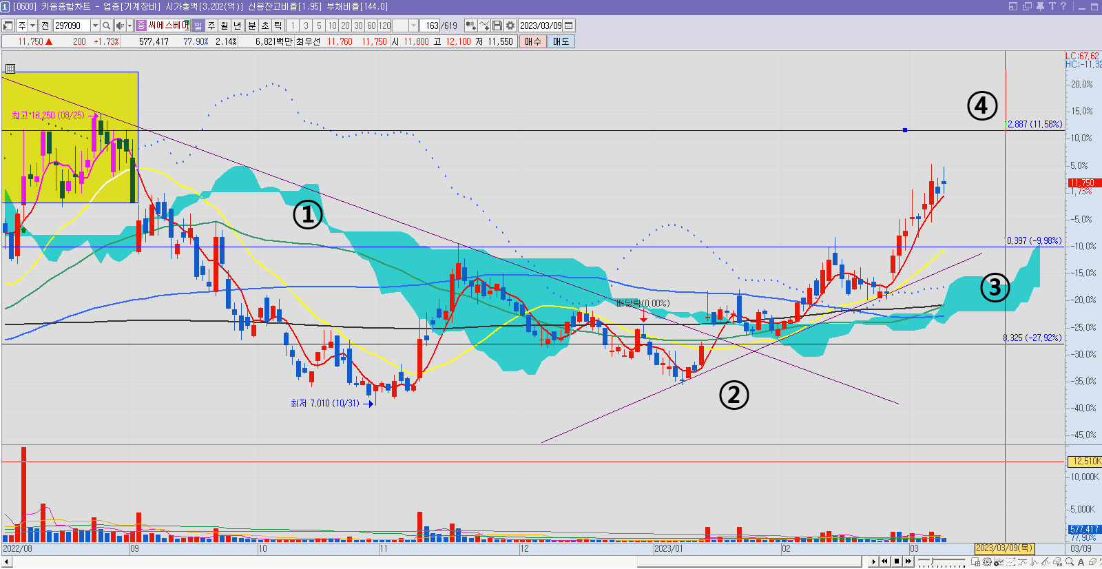
Task: Click the crossline tool icon beside the save disk
Action: tap(484, 25)
